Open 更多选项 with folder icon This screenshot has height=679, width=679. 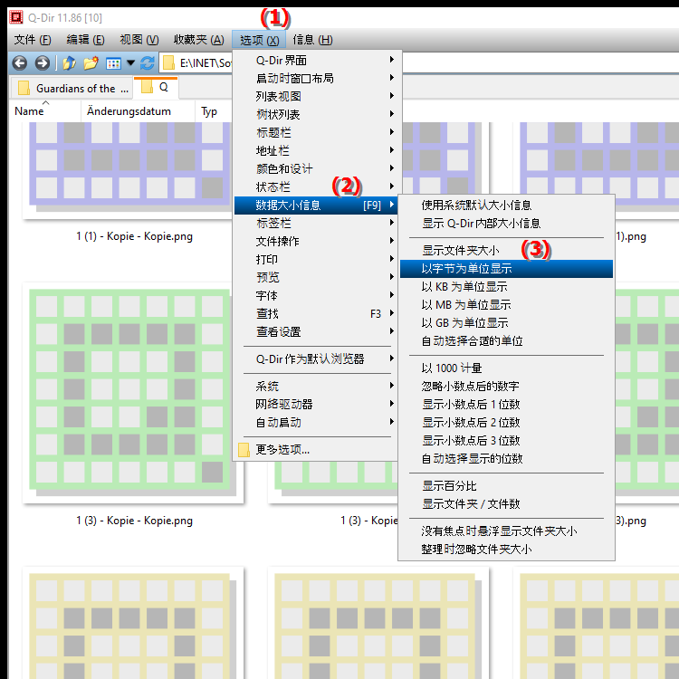[x=282, y=450]
